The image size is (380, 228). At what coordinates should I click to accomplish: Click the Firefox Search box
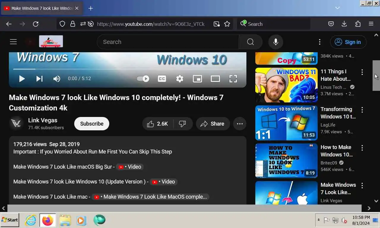(x=274, y=24)
